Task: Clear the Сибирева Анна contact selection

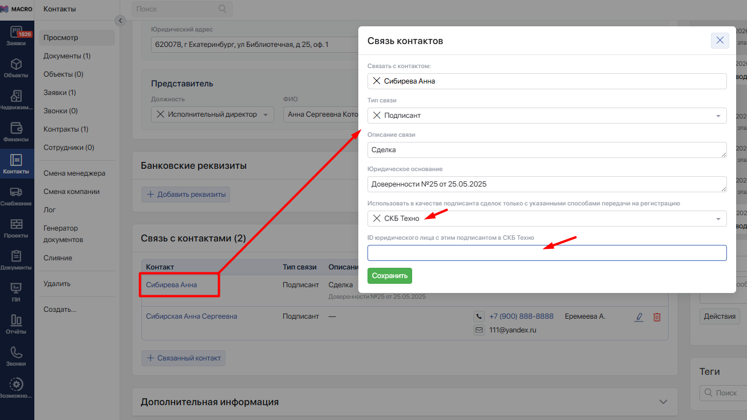Action: click(x=377, y=81)
